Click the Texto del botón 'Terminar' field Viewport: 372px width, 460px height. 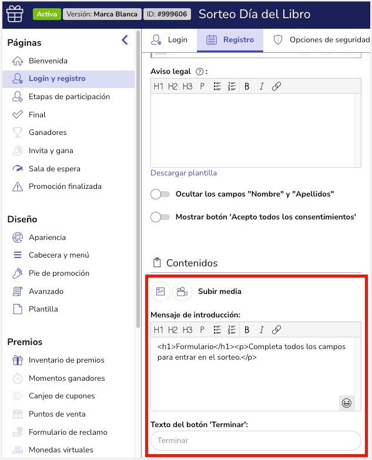point(256,441)
